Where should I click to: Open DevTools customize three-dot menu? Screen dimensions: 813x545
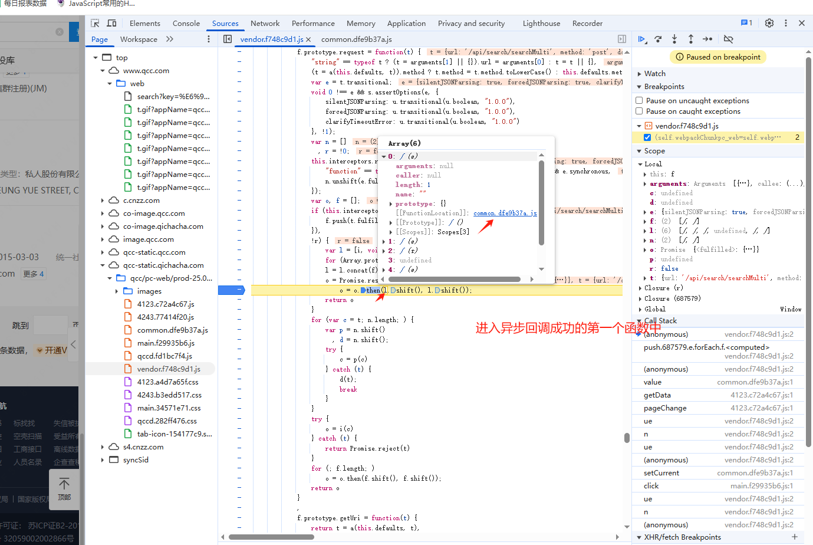[x=786, y=23]
